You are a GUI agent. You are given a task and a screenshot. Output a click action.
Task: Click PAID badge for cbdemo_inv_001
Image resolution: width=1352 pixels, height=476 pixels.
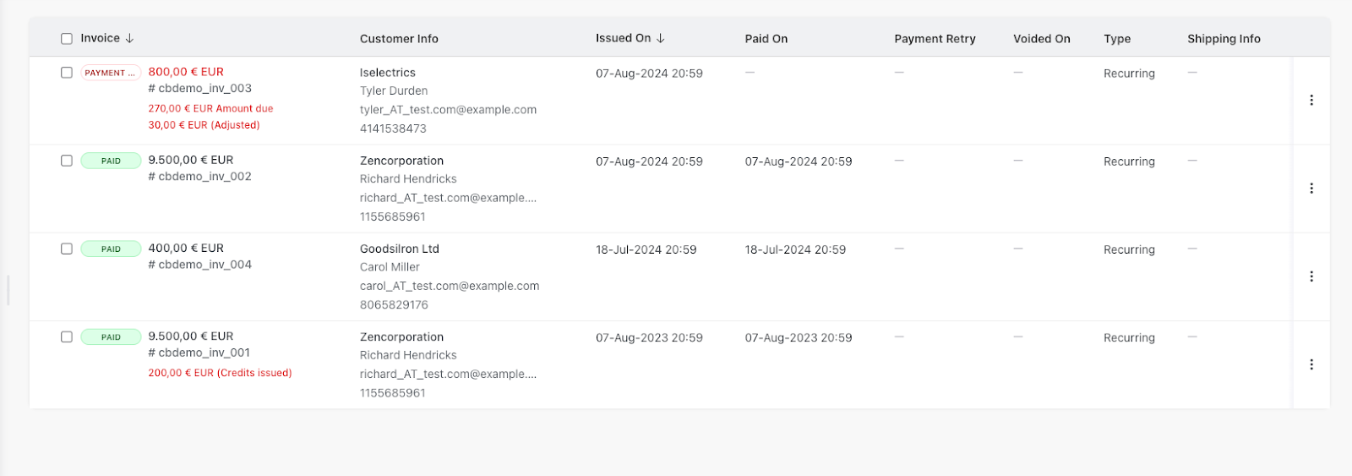[111, 336]
